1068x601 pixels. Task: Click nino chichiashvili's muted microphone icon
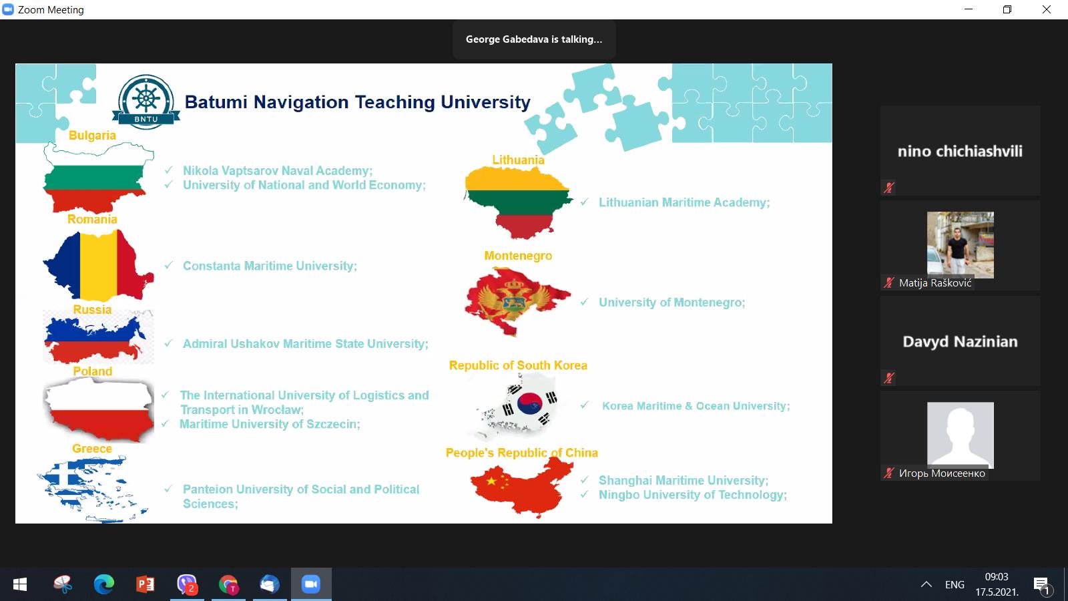888,188
